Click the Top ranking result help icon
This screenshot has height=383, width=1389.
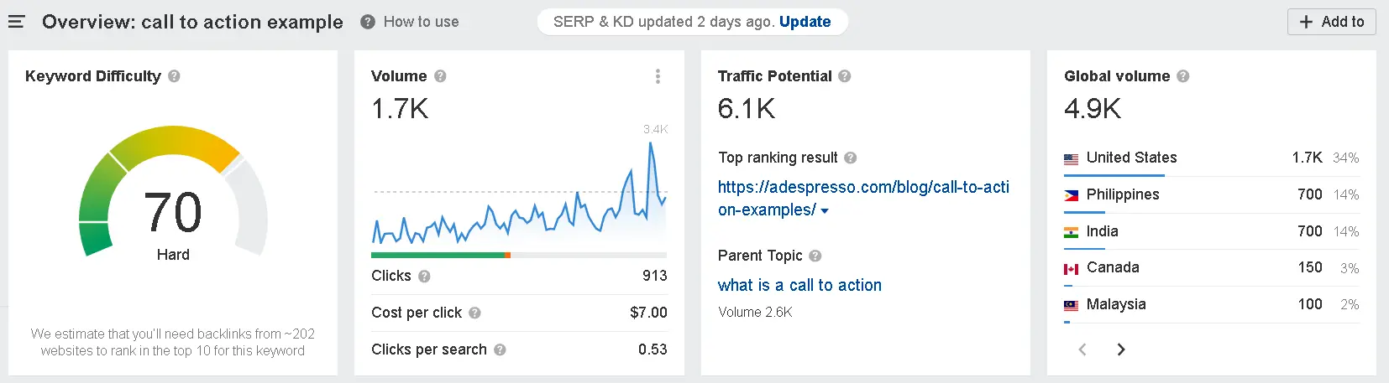click(x=850, y=158)
